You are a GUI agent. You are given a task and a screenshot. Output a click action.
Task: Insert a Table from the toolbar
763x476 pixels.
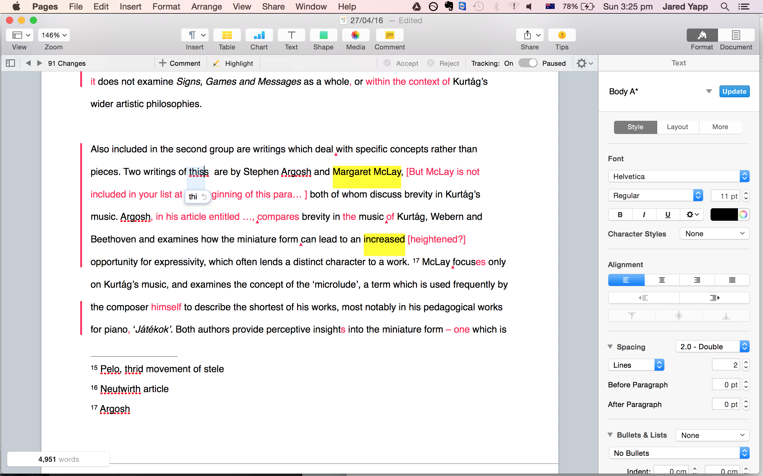[x=227, y=35]
